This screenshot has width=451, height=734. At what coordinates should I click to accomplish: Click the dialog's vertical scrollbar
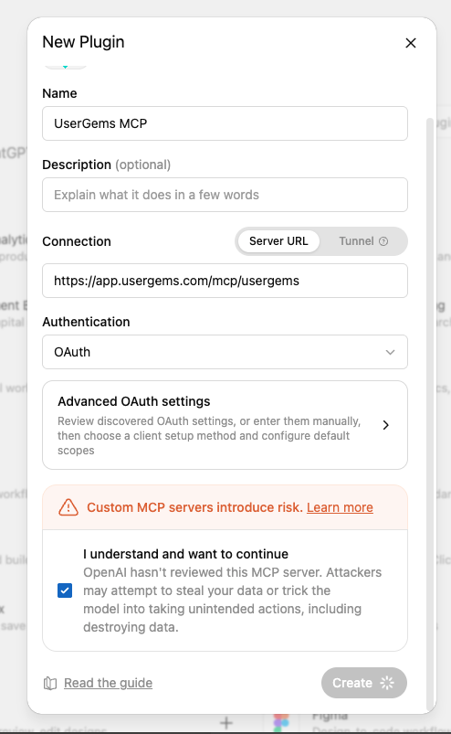pos(429,414)
